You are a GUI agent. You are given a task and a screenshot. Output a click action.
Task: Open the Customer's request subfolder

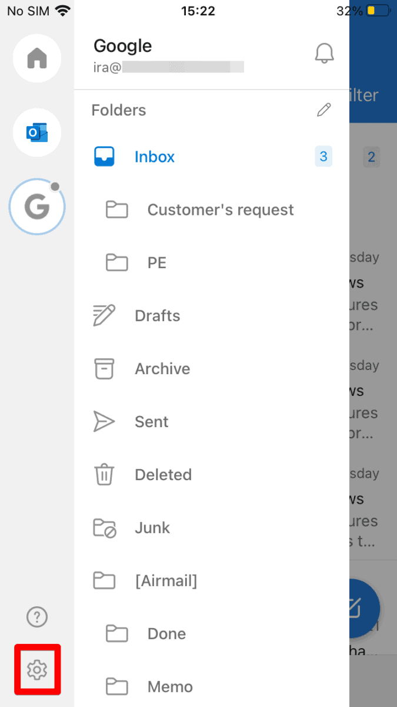pyautogui.click(x=220, y=210)
